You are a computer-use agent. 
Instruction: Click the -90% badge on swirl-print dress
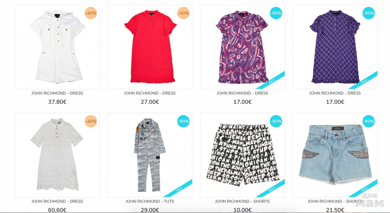pos(276,13)
